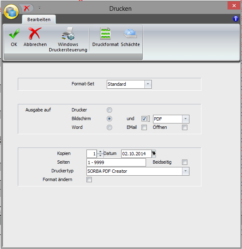
Task: Select the Word output radio button
Action: pos(109,127)
